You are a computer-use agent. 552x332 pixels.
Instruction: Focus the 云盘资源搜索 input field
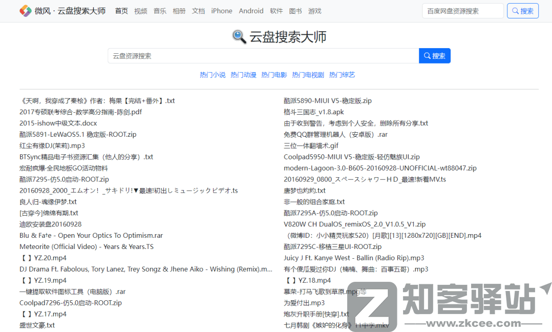tap(263, 56)
